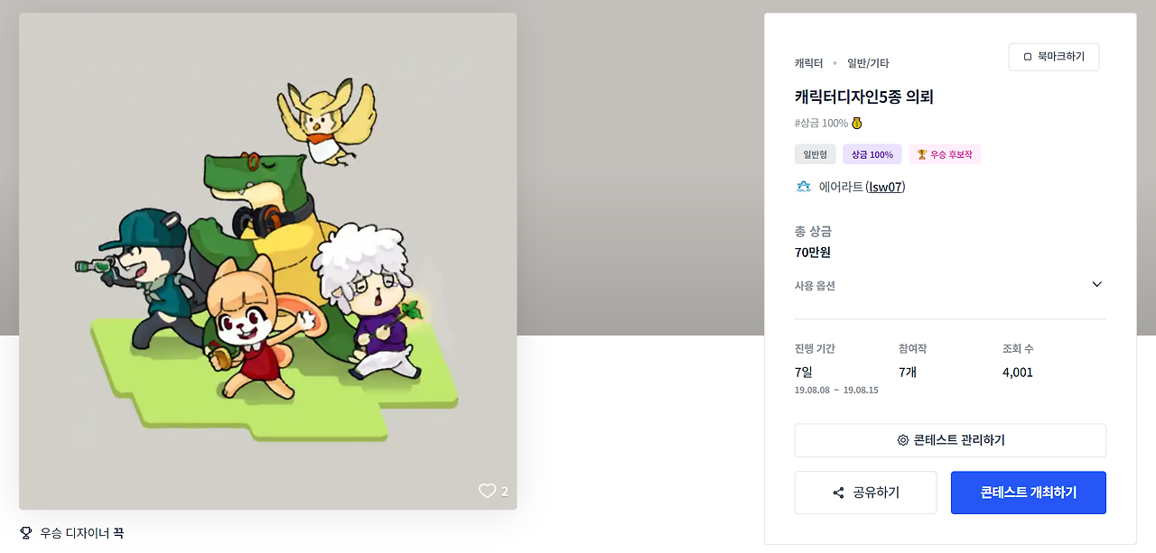The image size is (1156, 553).
Task: Click the trophy icon beside 우승 디자이너
Action: (x=25, y=533)
